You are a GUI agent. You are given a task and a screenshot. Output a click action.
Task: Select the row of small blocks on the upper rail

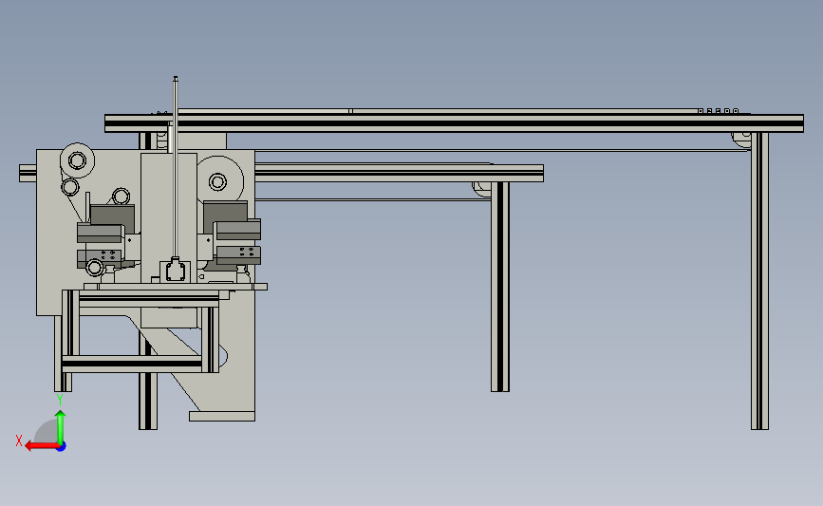click(x=718, y=111)
